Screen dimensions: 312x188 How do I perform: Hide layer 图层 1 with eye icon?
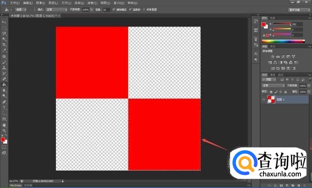click(x=264, y=99)
